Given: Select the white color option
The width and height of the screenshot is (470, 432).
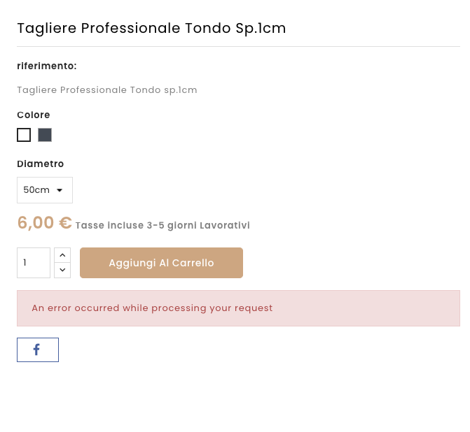Looking at the screenshot, I should point(24,135).
